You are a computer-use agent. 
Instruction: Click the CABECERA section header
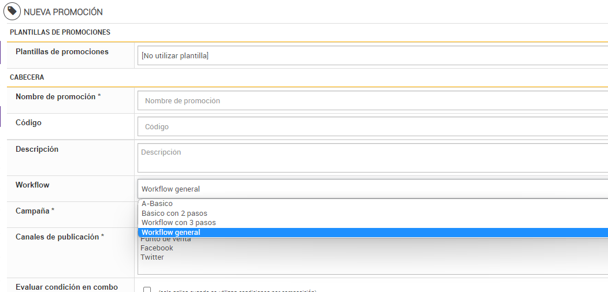[x=27, y=77]
